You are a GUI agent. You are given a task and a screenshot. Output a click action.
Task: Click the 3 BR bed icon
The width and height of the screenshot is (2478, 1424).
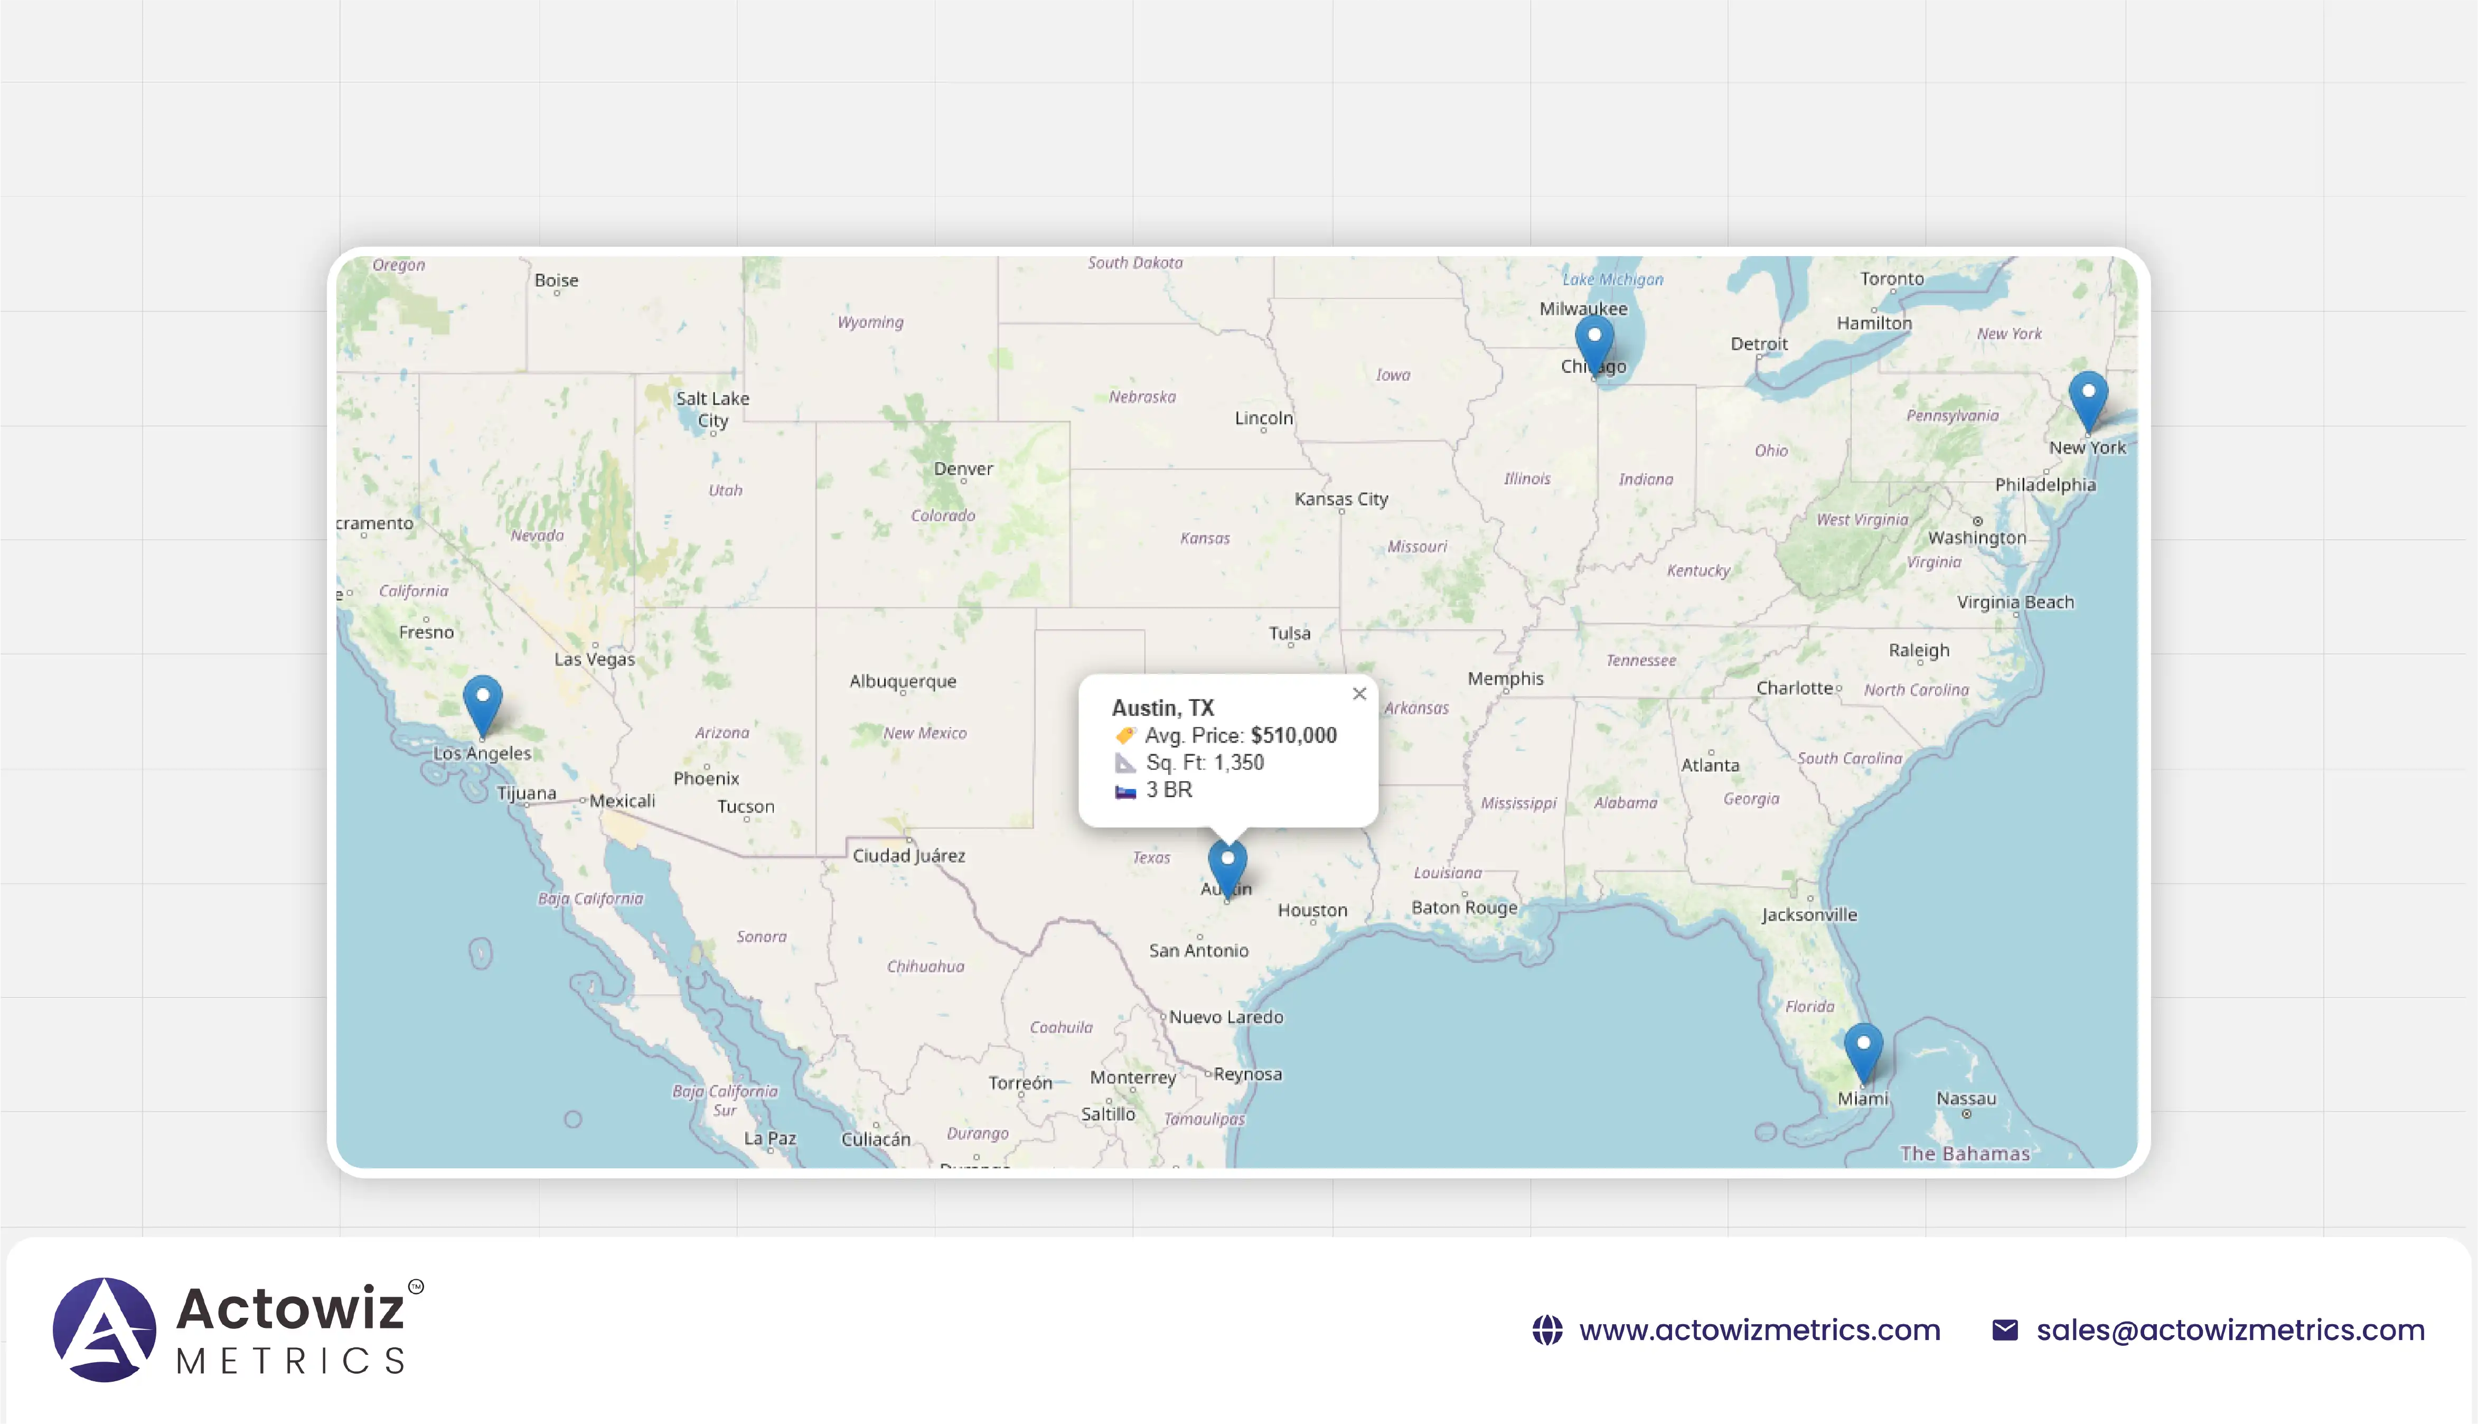[1124, 790]
